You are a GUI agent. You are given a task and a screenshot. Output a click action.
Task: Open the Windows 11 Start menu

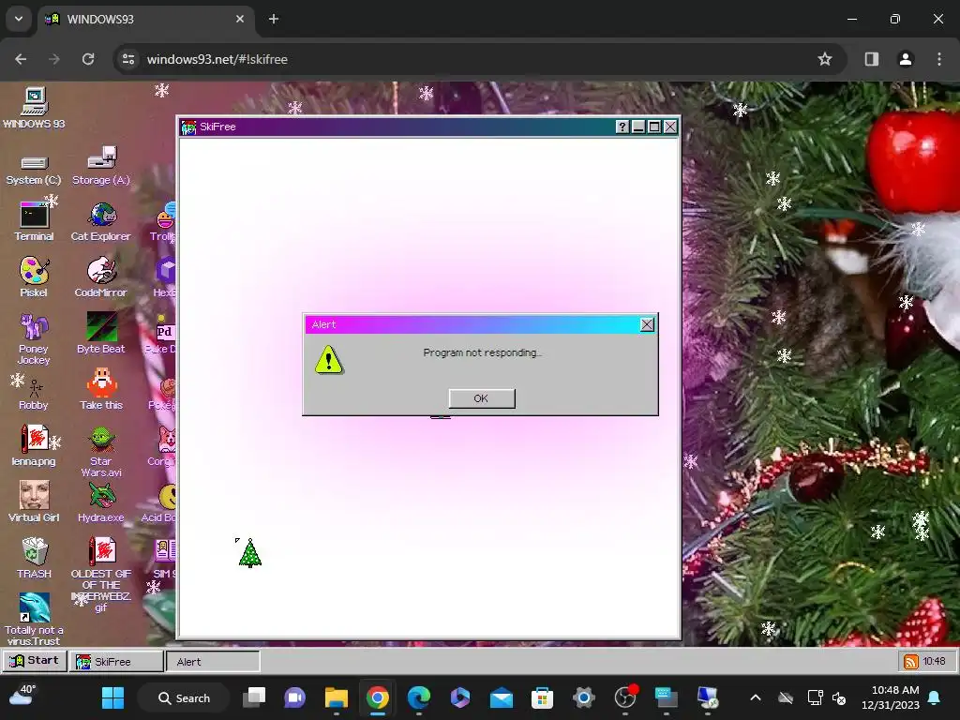click(x=112, y=697)
